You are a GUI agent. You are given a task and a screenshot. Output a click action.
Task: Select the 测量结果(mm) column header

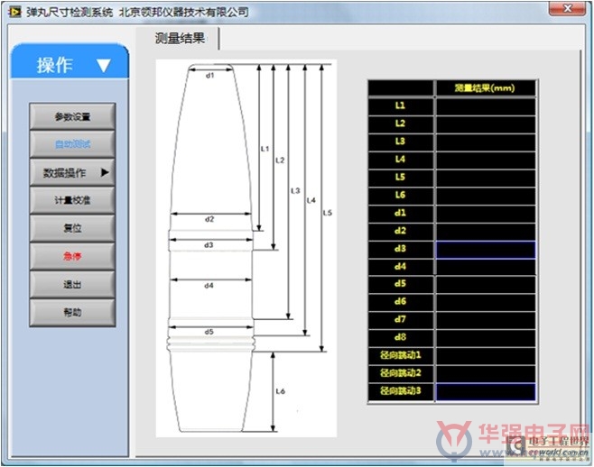[486, 88]
